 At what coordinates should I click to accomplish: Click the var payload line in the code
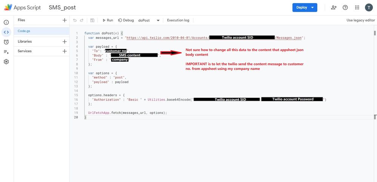click(x=102, y=47)
